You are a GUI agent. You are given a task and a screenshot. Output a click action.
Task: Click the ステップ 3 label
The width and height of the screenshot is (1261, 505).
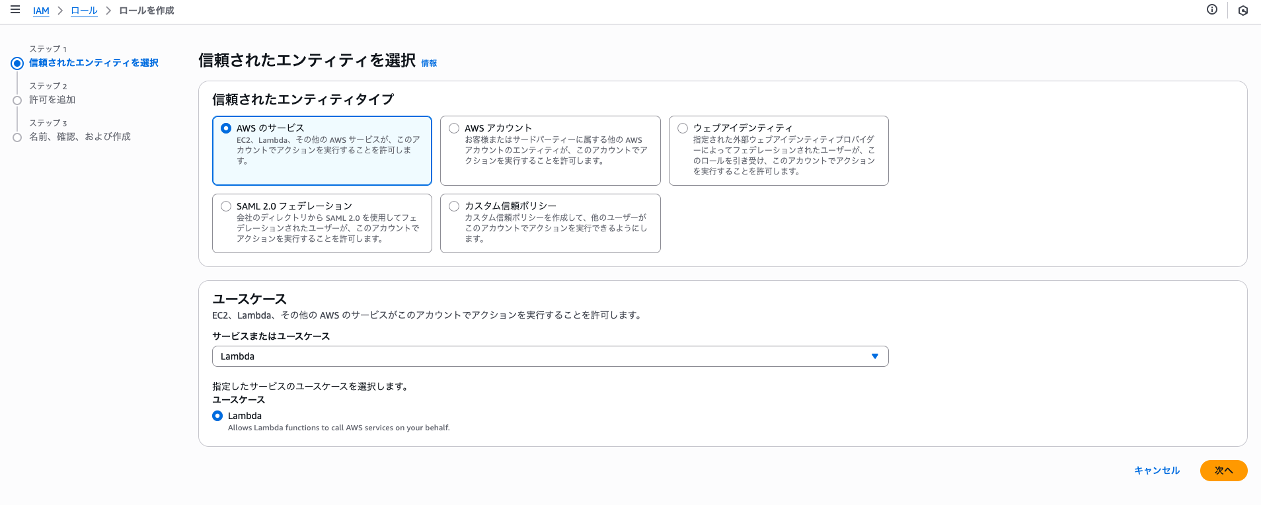pos(48,123)
